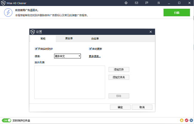Screen dimensions: 194x124
Task: Click the yellow star icon in status bar
Action: (181, 120)
